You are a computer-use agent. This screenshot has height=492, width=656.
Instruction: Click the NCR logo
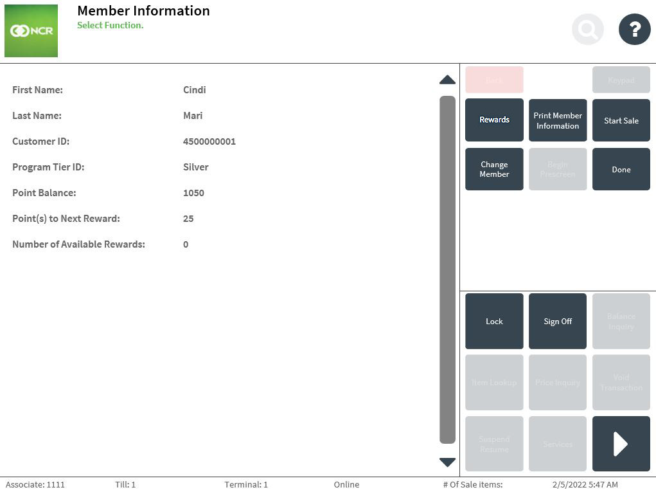point(31,31)
